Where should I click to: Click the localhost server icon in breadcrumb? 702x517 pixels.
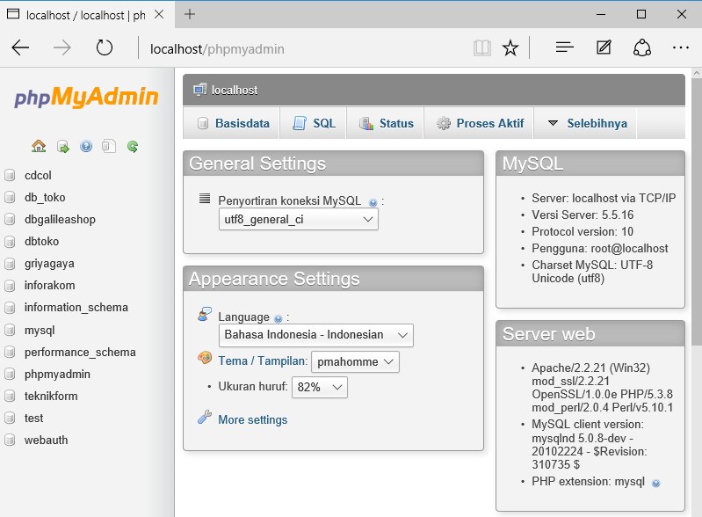click(199, 90)
